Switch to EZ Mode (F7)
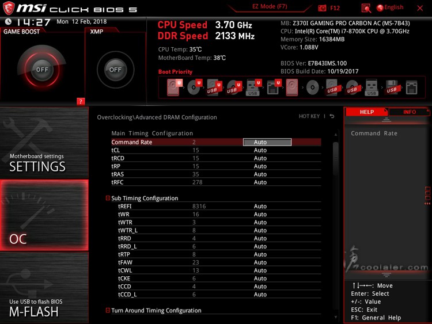Screen dimensions: 432x324 click(x=270, y=6)
